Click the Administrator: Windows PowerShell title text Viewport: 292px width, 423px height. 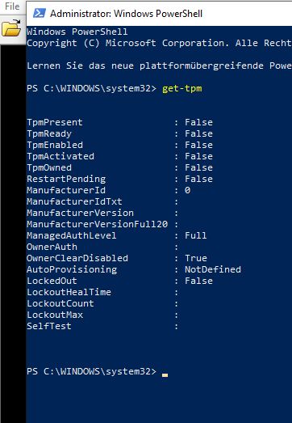tap(126, 14)
